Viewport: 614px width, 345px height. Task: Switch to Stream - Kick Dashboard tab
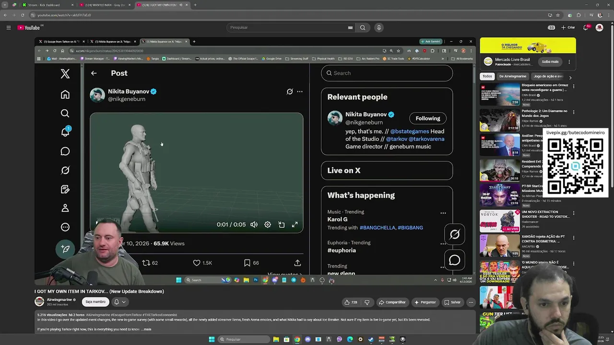pyautogui.click(x=47, y=5)
